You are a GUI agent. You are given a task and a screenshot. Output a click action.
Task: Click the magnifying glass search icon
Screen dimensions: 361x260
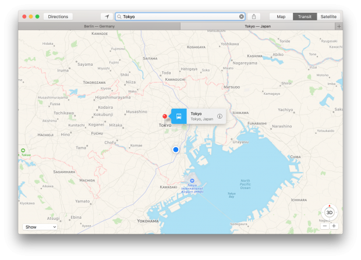[119, 16]
